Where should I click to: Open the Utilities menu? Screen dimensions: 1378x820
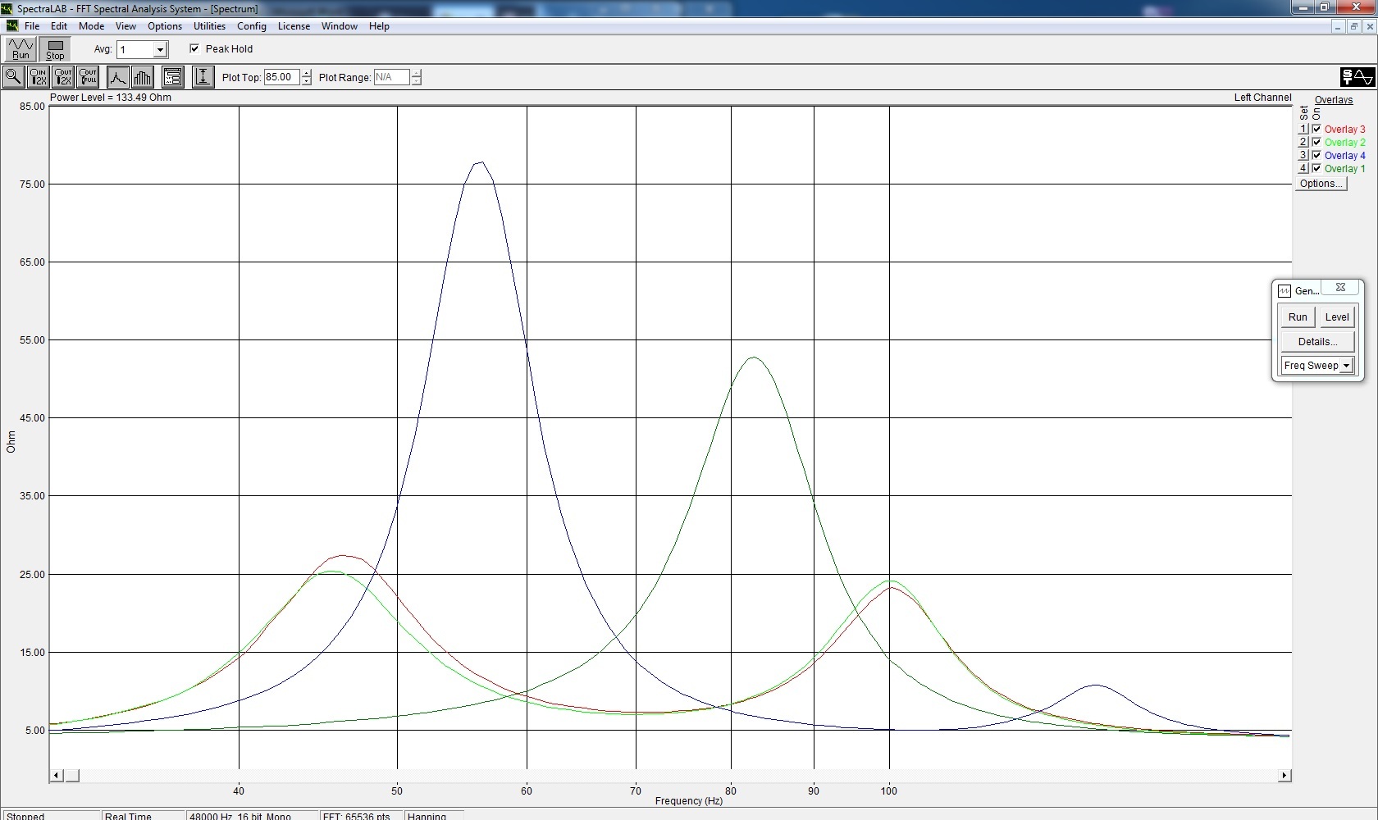209,26
